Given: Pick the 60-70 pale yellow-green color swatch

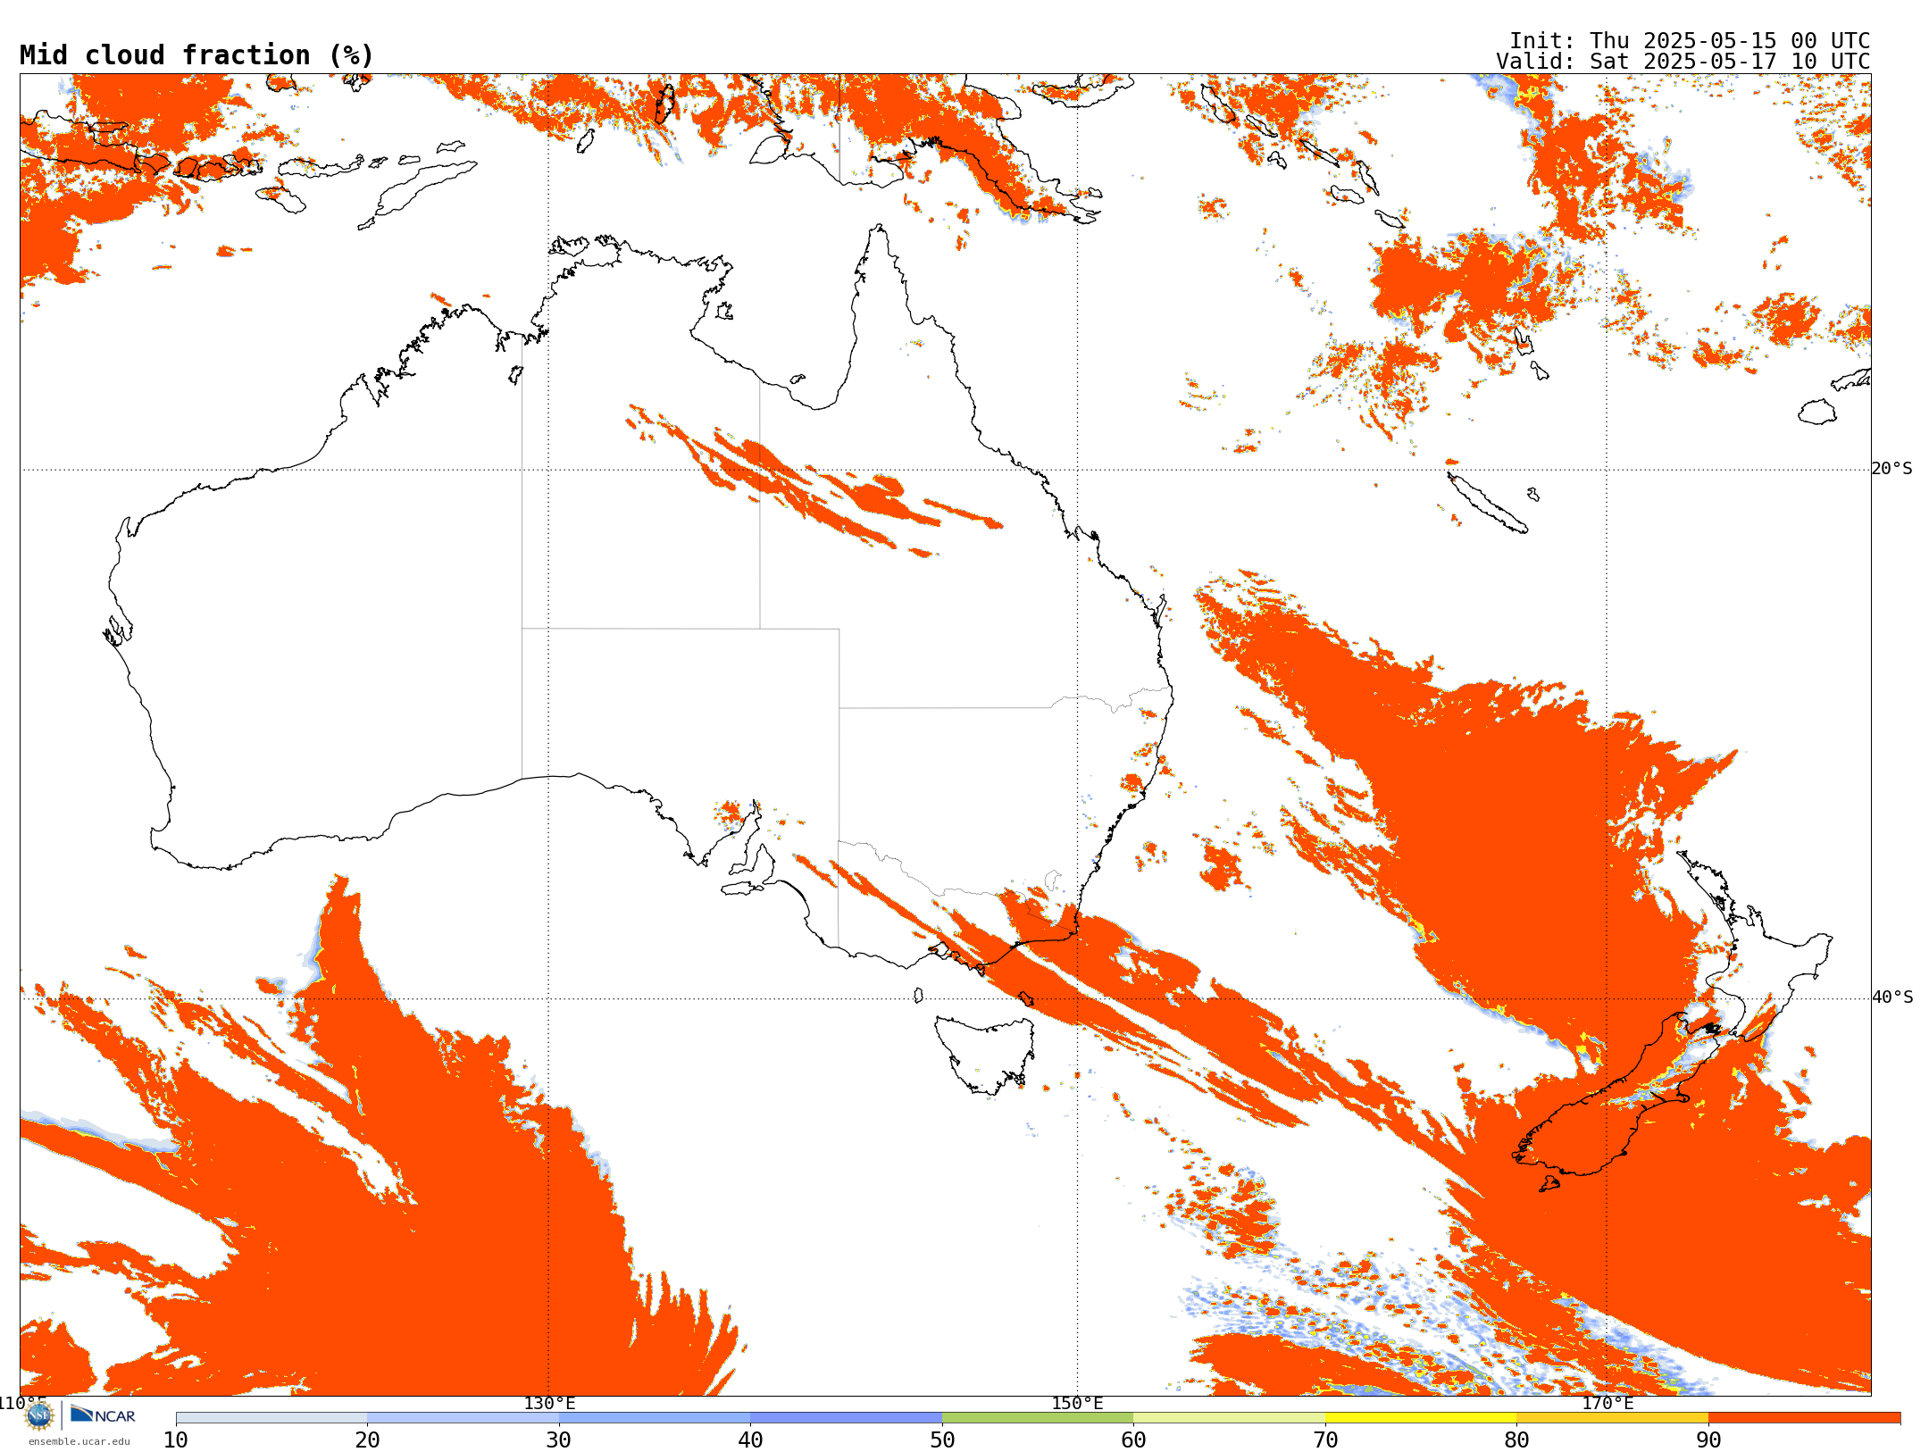Looking at the screenshot, I should coord(1229,1418).
